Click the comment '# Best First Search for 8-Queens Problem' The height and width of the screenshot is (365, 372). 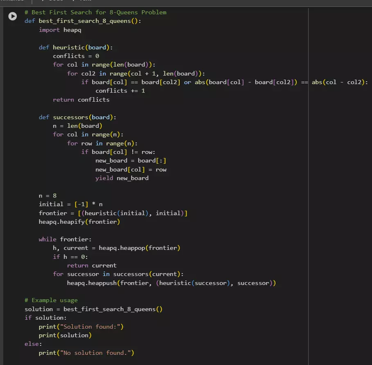click(x=95, y=12)
